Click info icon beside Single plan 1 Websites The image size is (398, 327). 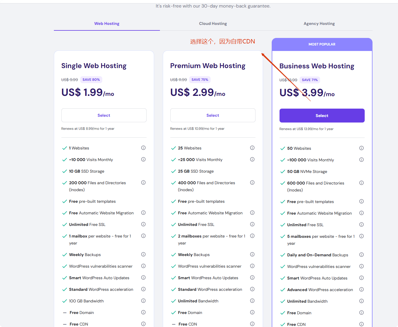click(x=143, y=148)
